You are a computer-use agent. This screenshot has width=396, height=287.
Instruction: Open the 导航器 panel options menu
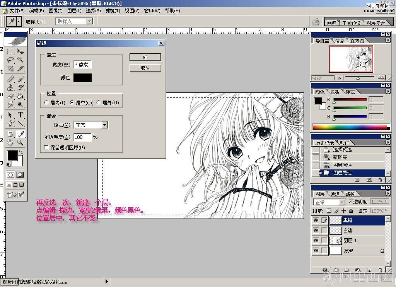(x=388, y=40)
